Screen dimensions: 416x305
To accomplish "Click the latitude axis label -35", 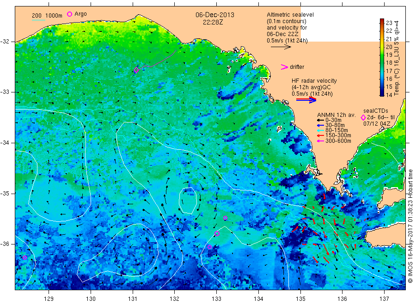I will point(5,193).
